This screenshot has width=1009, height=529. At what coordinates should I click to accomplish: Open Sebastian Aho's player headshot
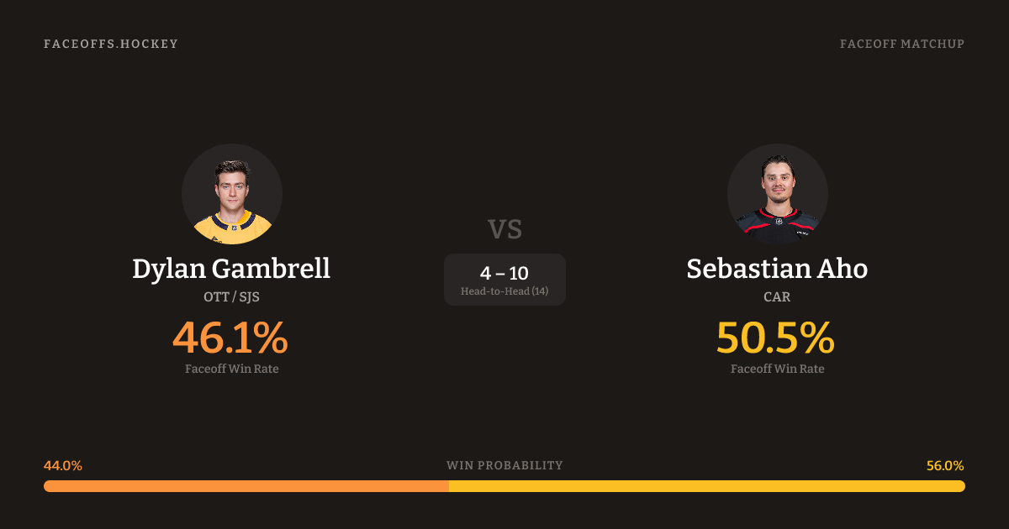(x=777, y=194)
